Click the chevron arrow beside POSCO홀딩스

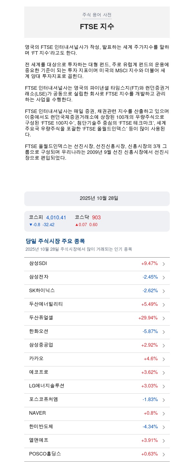pyautogui.click(x=164, y=455)
